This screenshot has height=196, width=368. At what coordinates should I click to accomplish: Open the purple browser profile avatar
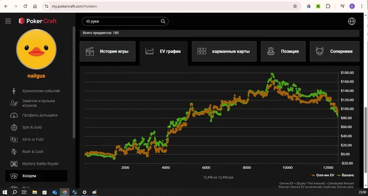pos(352,6)
